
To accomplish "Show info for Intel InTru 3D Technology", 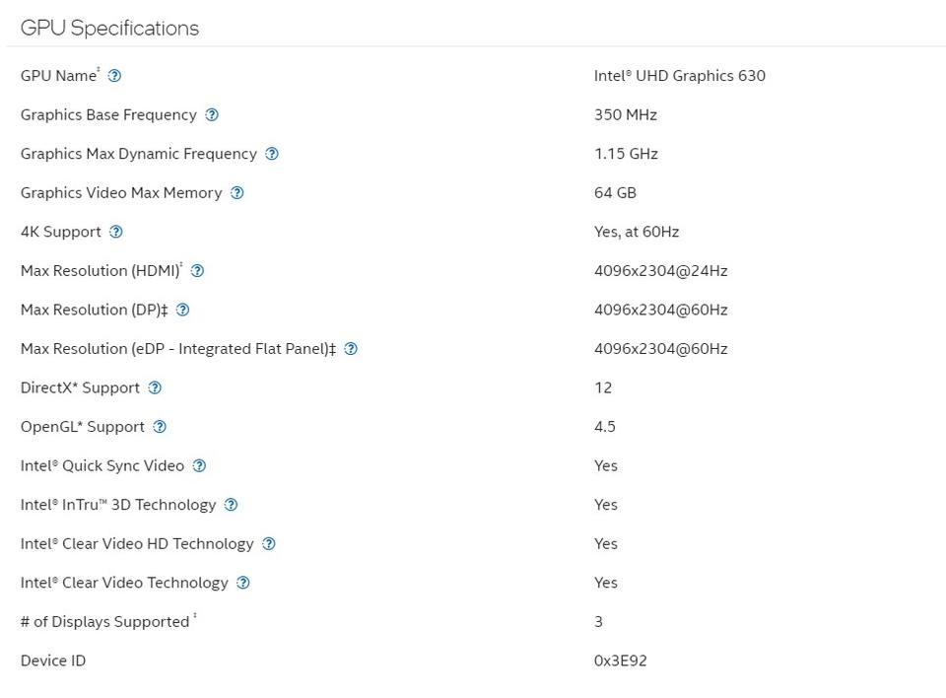I will (231, 505).
